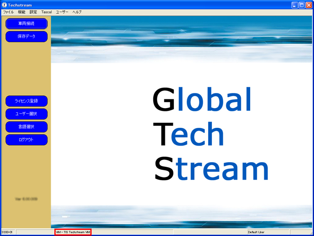Open the Tascal menu
The image size is (314, 236).
(x=47, y=12)
